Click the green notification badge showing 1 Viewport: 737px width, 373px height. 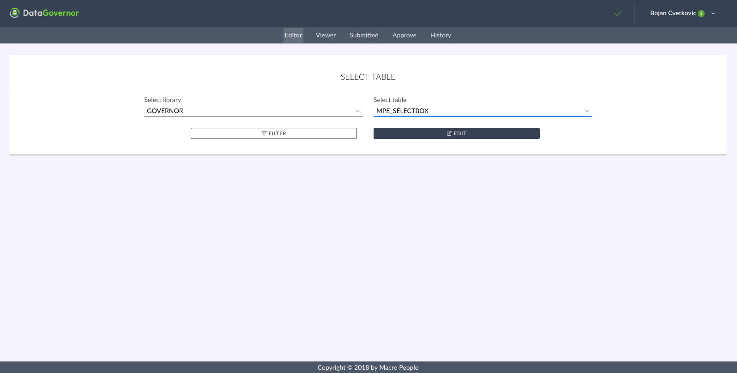tap(701, 13)
